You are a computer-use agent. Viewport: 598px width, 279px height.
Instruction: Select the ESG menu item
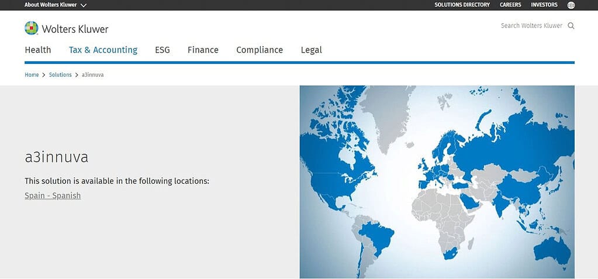point(163,50)
